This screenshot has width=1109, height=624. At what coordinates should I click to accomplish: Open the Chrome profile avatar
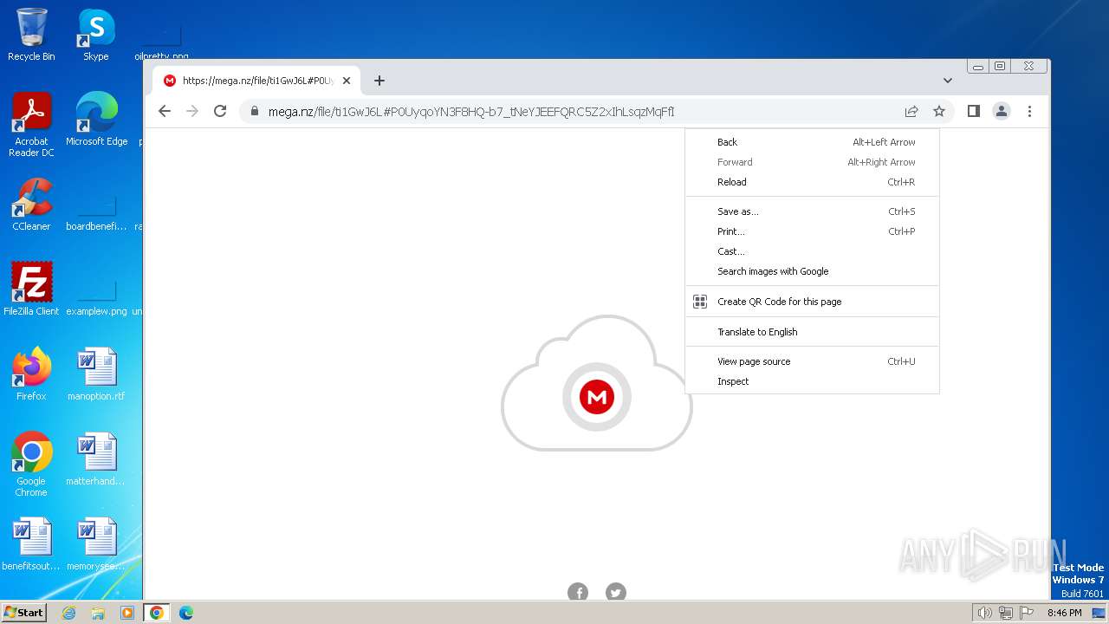(1002, 111)
